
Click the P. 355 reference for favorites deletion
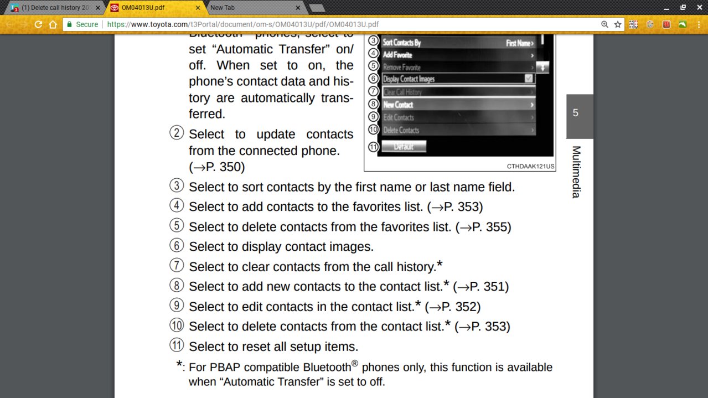pyautogui.click(x=483, y=227)
